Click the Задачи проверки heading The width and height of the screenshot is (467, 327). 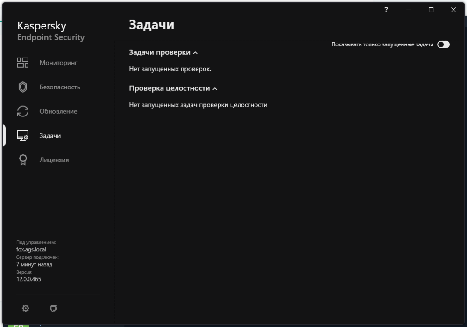click(159, 52)
